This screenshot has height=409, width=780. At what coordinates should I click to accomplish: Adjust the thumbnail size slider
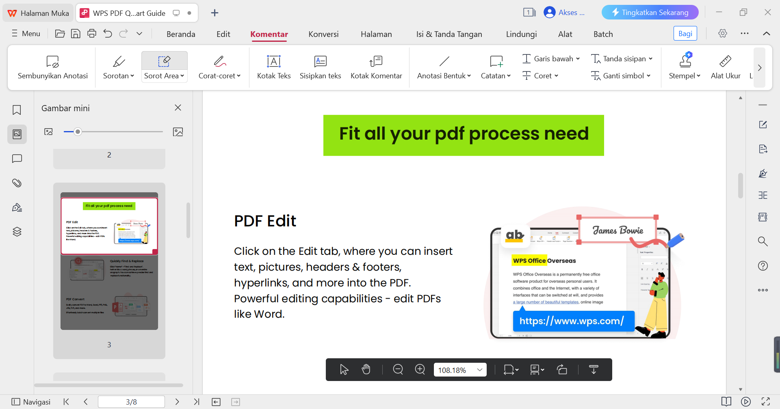pos(78,131)
